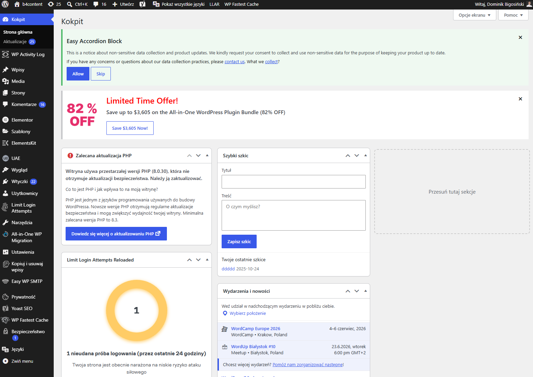Image resolution: width=533 pixels, height=377 pixels.
Task: Open Yoast SEO in the sidebar
Action: 27,308
